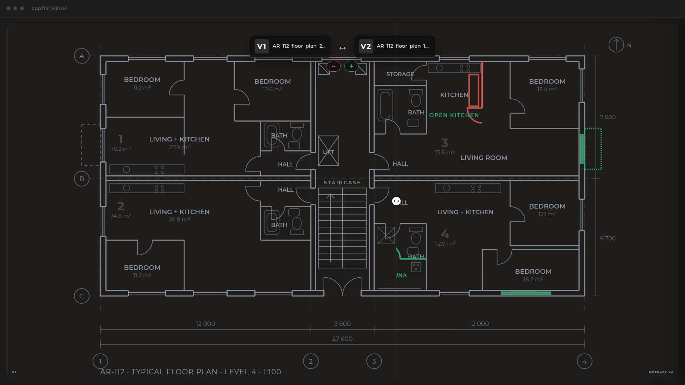Click the AR-112 Typical Floor Plan title
Screen dimensions: 685x385
pyautogui.click(x=191, y=372)
